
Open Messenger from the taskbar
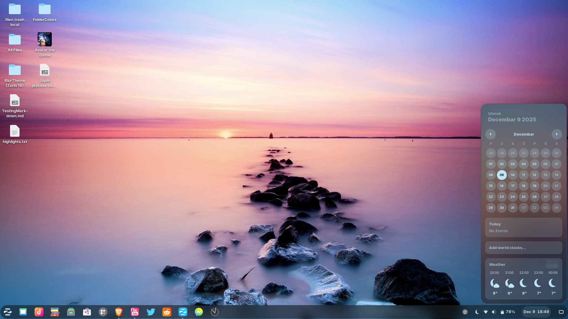tap(199, 312)
